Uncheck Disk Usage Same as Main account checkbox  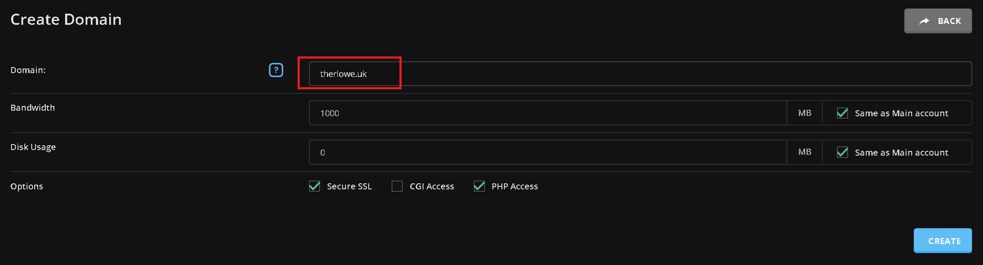(x=842, y=153)
